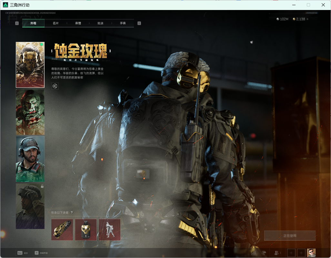Close the 三角洲行动 window

click(x=323, y=5)
